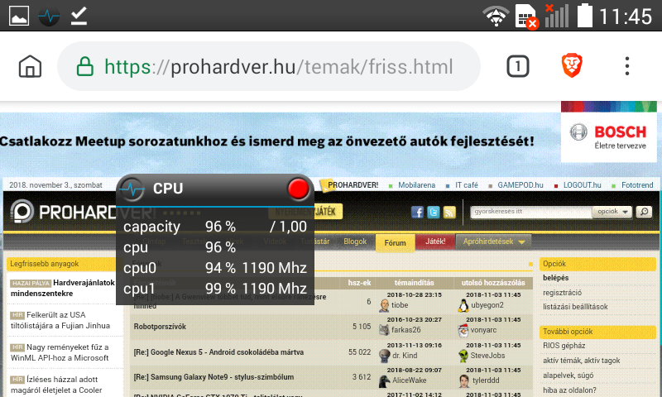The image size is (662, 397).
Task: Tap the picture icon in status bar
Action: pos(19,16)
